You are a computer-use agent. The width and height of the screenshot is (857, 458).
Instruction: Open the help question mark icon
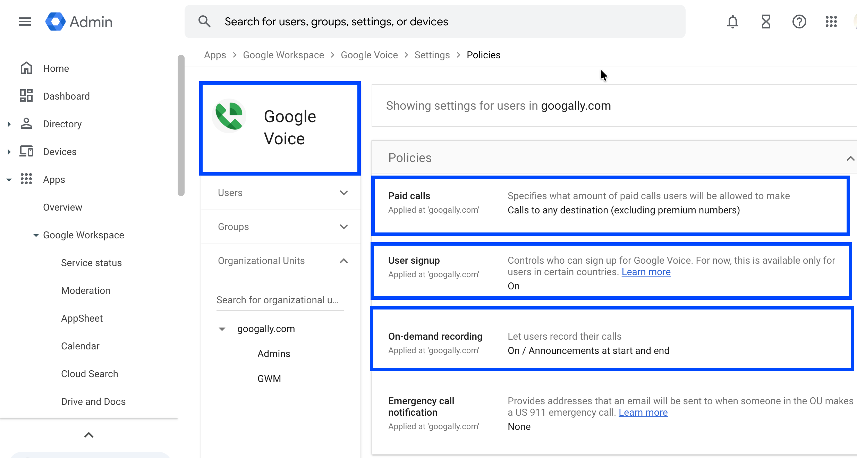799,22
